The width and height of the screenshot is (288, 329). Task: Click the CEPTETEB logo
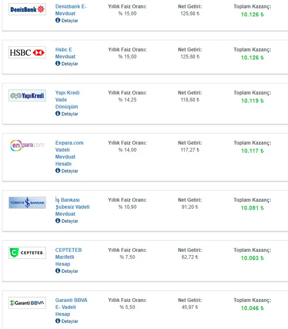tap(28, 253)
